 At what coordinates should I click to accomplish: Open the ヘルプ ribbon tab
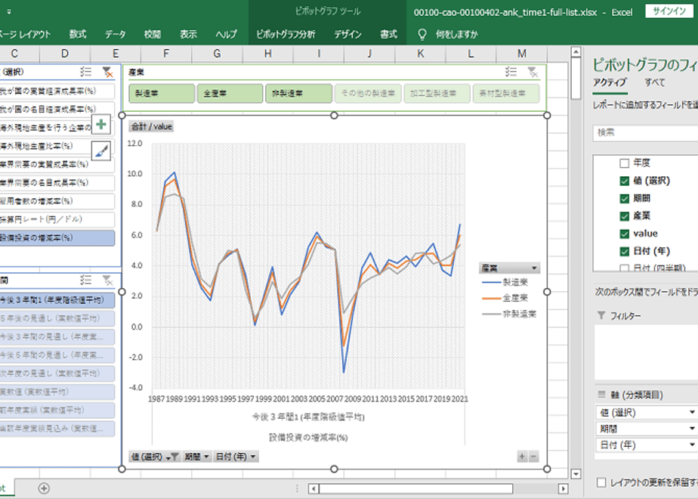tap(226, 34)
